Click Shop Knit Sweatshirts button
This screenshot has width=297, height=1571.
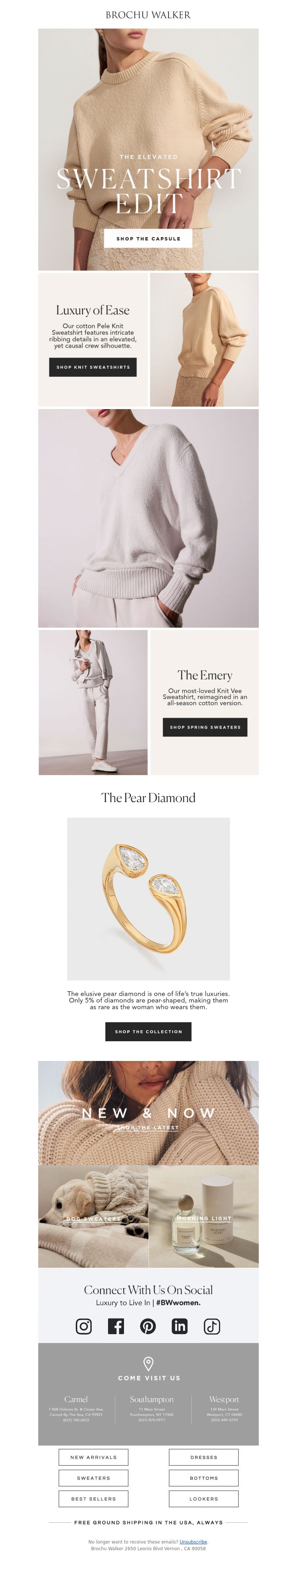pos(93,367)
